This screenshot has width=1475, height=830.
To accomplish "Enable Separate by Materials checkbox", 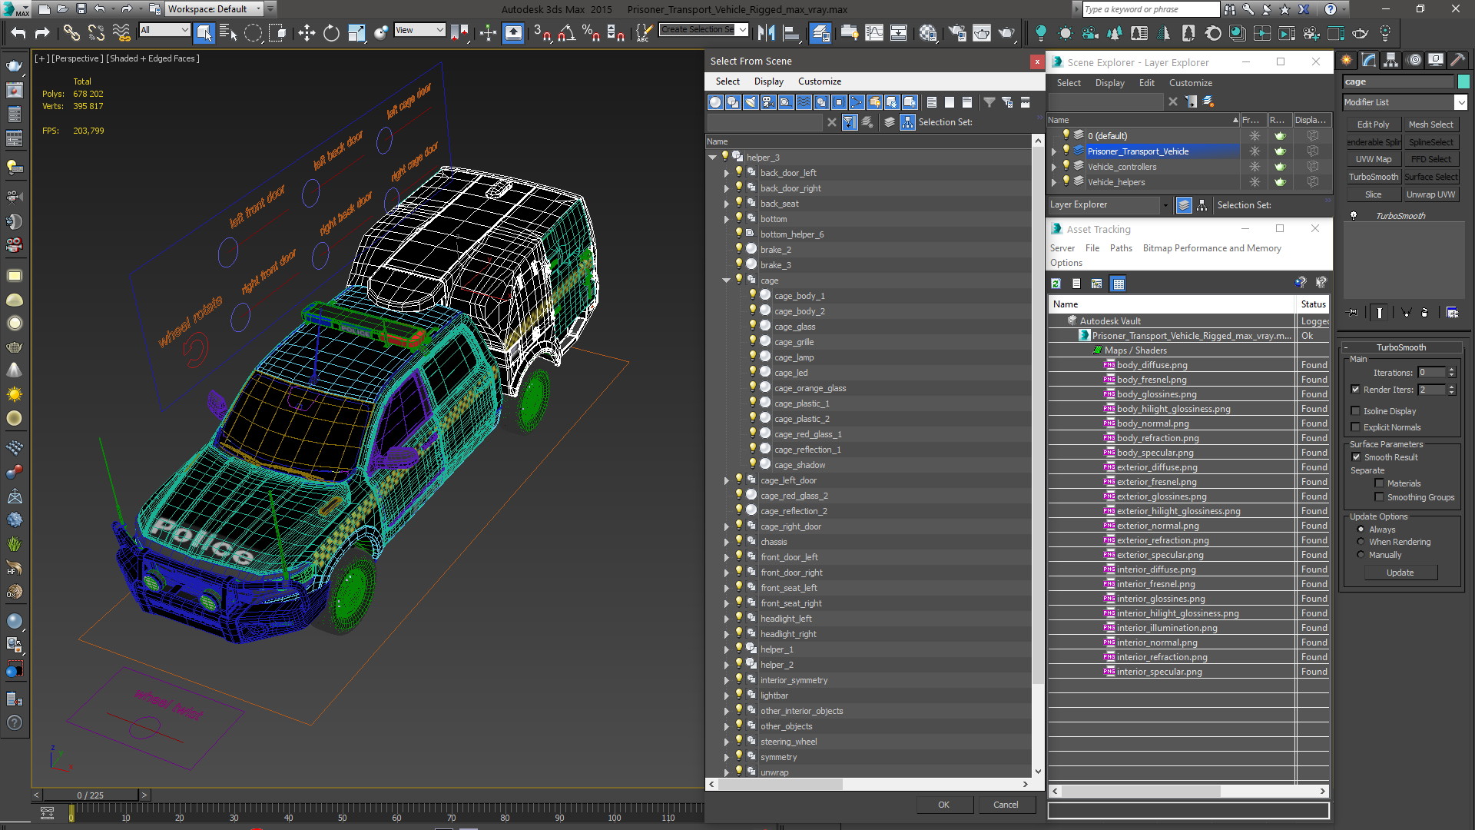I will coord(1379,483).
